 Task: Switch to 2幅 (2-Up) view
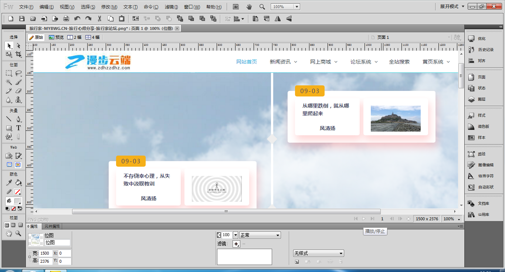click(x=74, y=37)
